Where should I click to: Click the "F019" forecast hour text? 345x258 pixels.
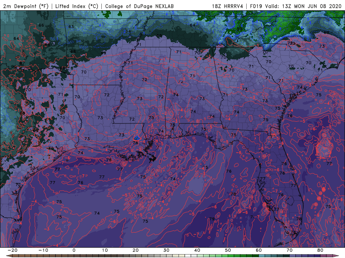[x=256, y=6]
